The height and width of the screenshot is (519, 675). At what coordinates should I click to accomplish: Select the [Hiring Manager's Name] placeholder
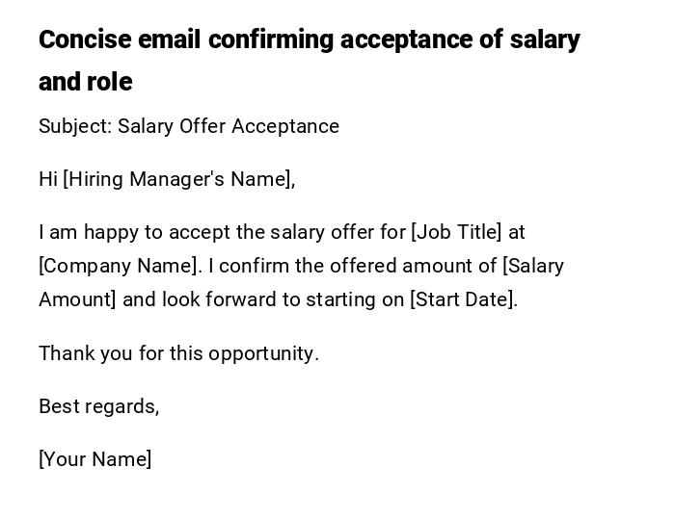(x=178, y=179)
